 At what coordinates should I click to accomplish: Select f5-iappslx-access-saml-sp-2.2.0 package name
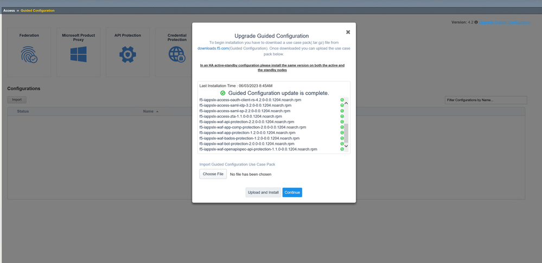(245, 111)
